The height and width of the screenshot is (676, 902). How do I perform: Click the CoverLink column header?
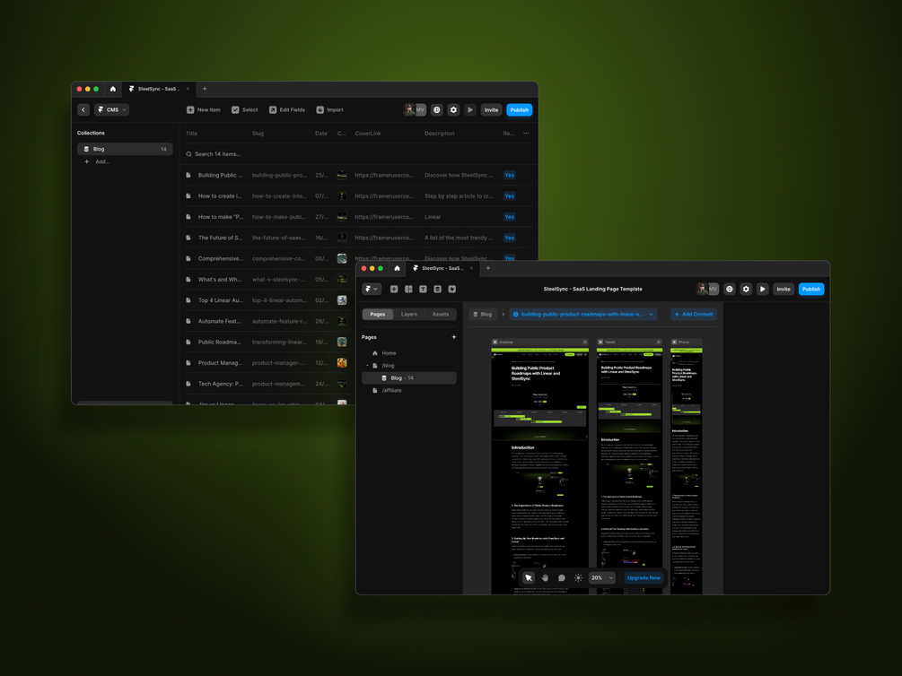[x=368, y=134]
